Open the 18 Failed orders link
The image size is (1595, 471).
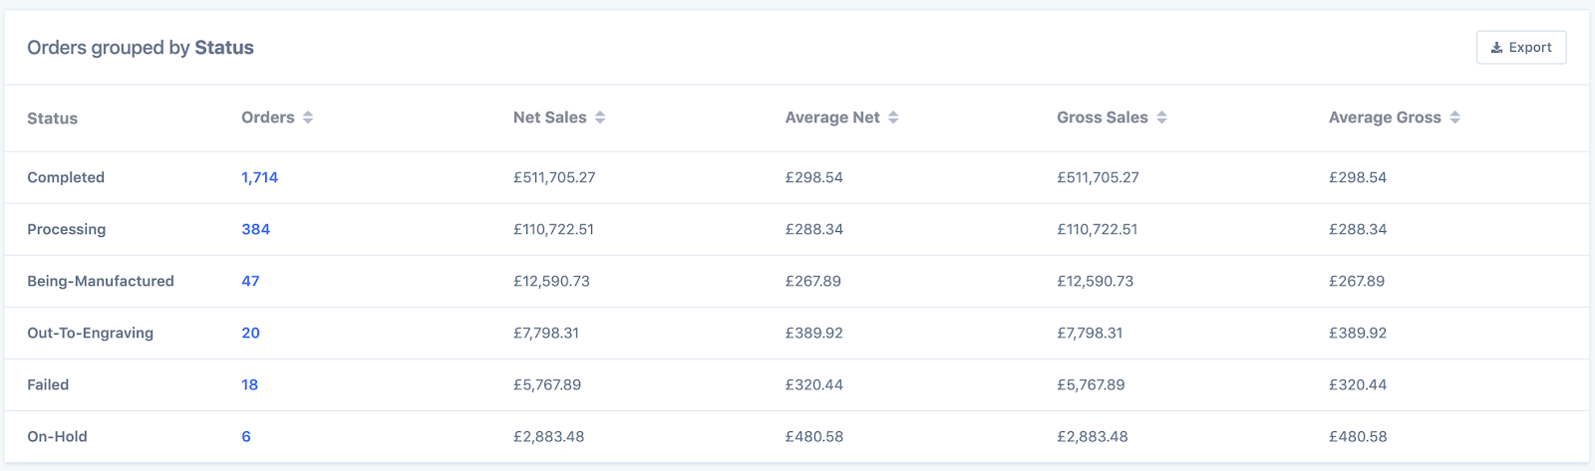tap(249, 384)
